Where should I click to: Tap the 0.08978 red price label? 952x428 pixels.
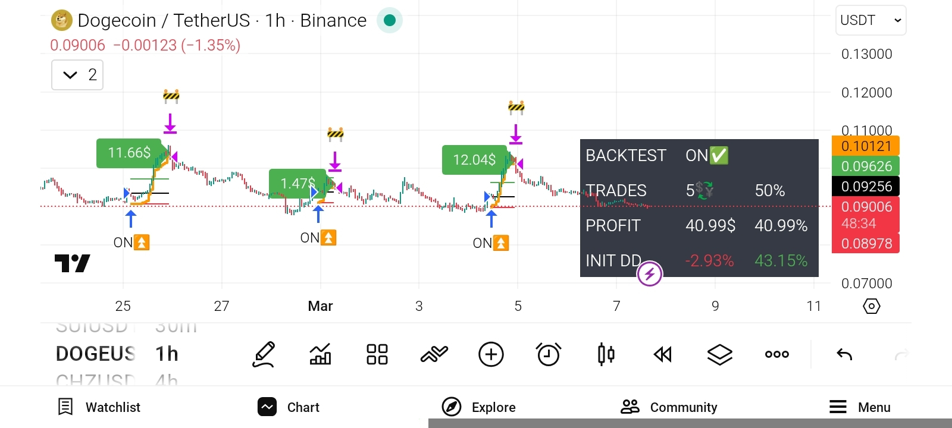(866, 244)
